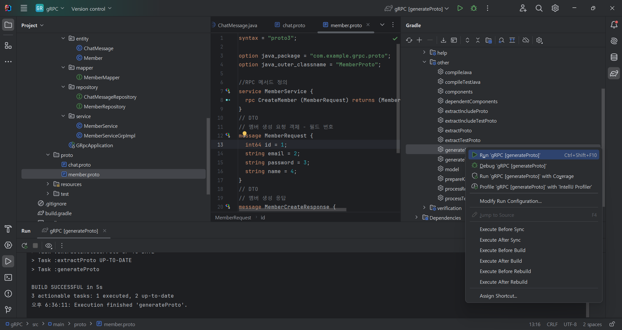This screenshot has height=330, width=622.
Task: Open the Problems tool window
Action: 8,294
